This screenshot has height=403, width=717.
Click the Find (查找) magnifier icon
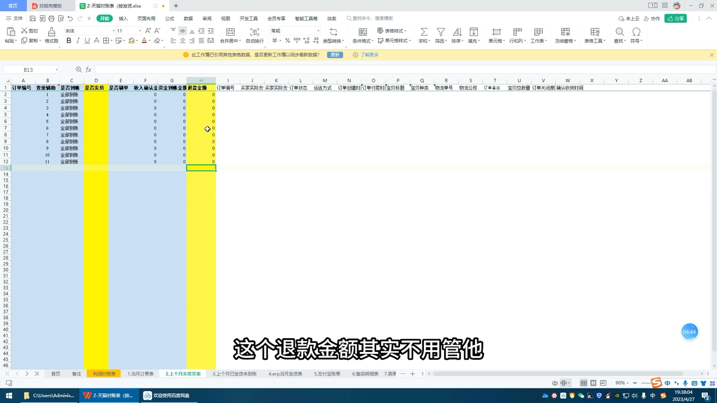[x=620, y=32]
